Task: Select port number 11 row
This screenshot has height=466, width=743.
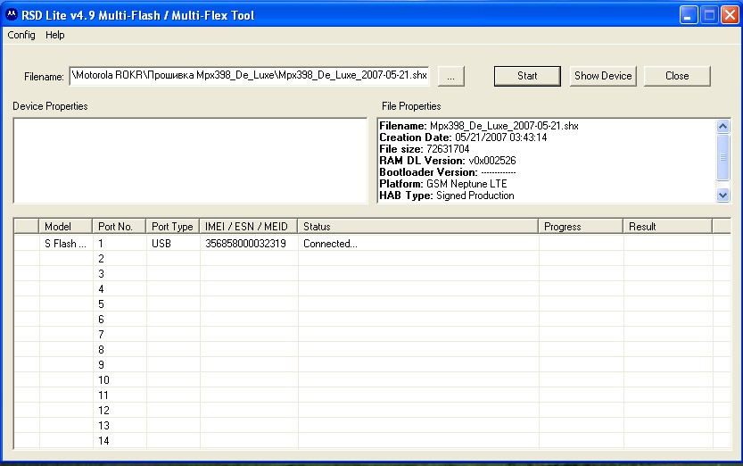Action: (373, 395)
